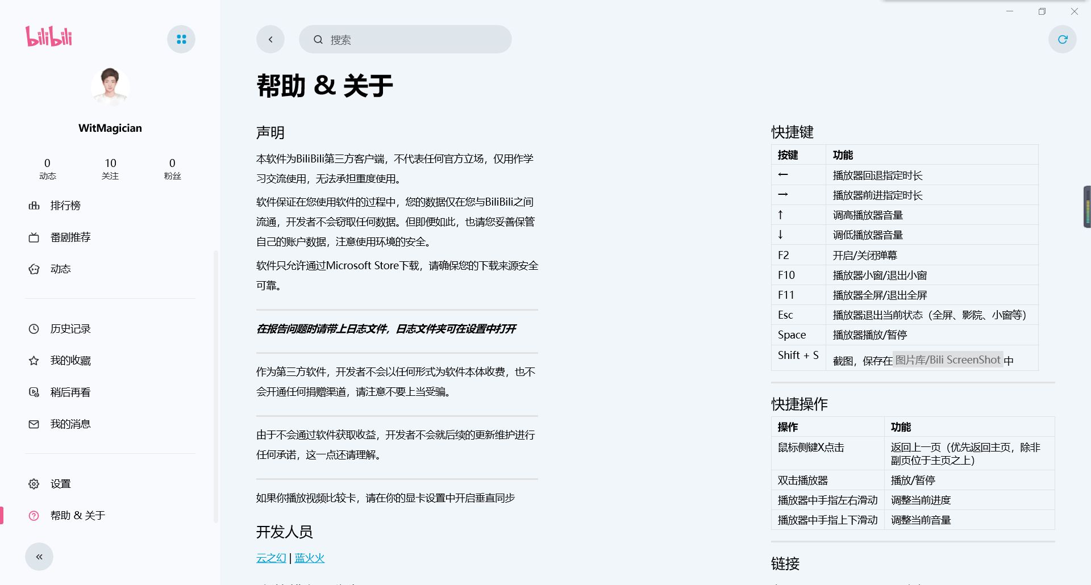Click the F2 shortcut key cell
The height and width of the screenshot is (585, 1091).
798,255
